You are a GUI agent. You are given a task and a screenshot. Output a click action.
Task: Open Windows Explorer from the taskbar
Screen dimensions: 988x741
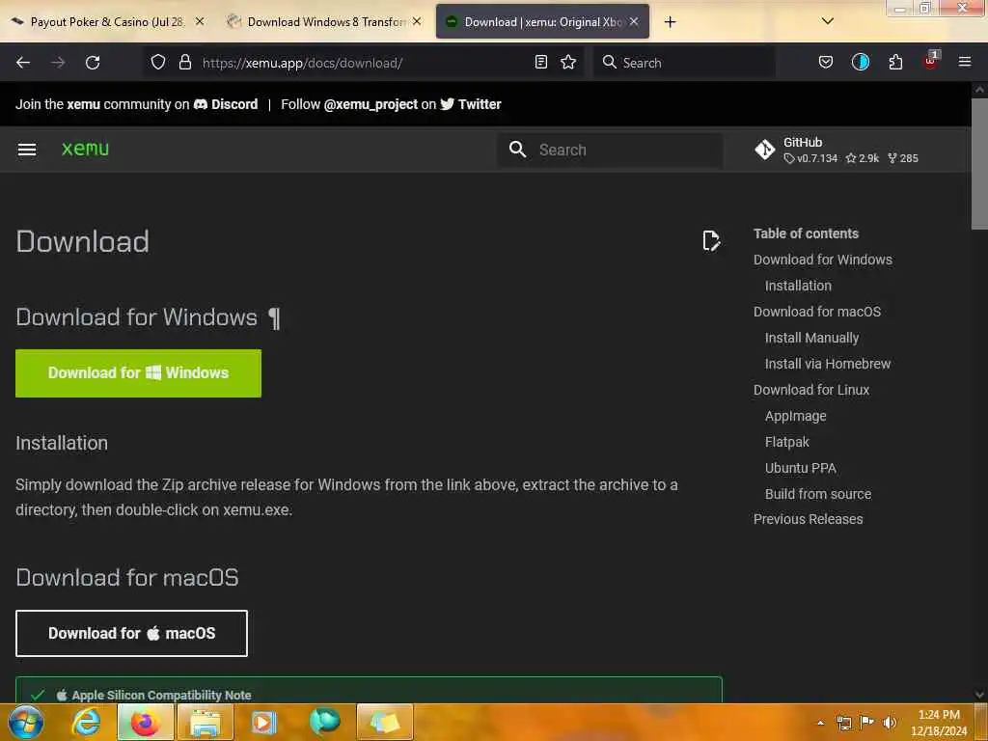(x=206, y=722)
